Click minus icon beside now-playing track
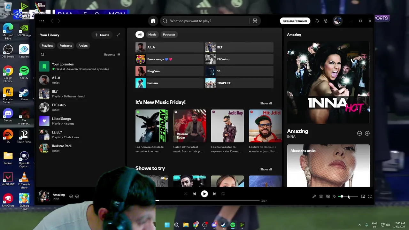409x230 pixels. pos(71,196)
